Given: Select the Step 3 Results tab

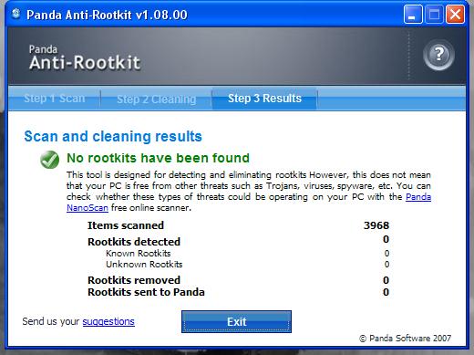Looking at the screenshot, I should click(264, 99).
